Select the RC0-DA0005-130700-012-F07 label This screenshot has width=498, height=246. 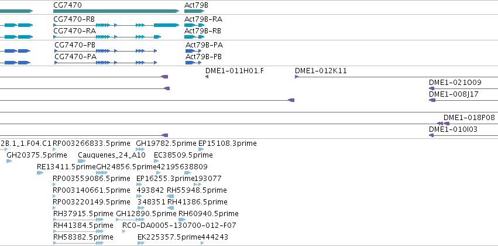179,225
